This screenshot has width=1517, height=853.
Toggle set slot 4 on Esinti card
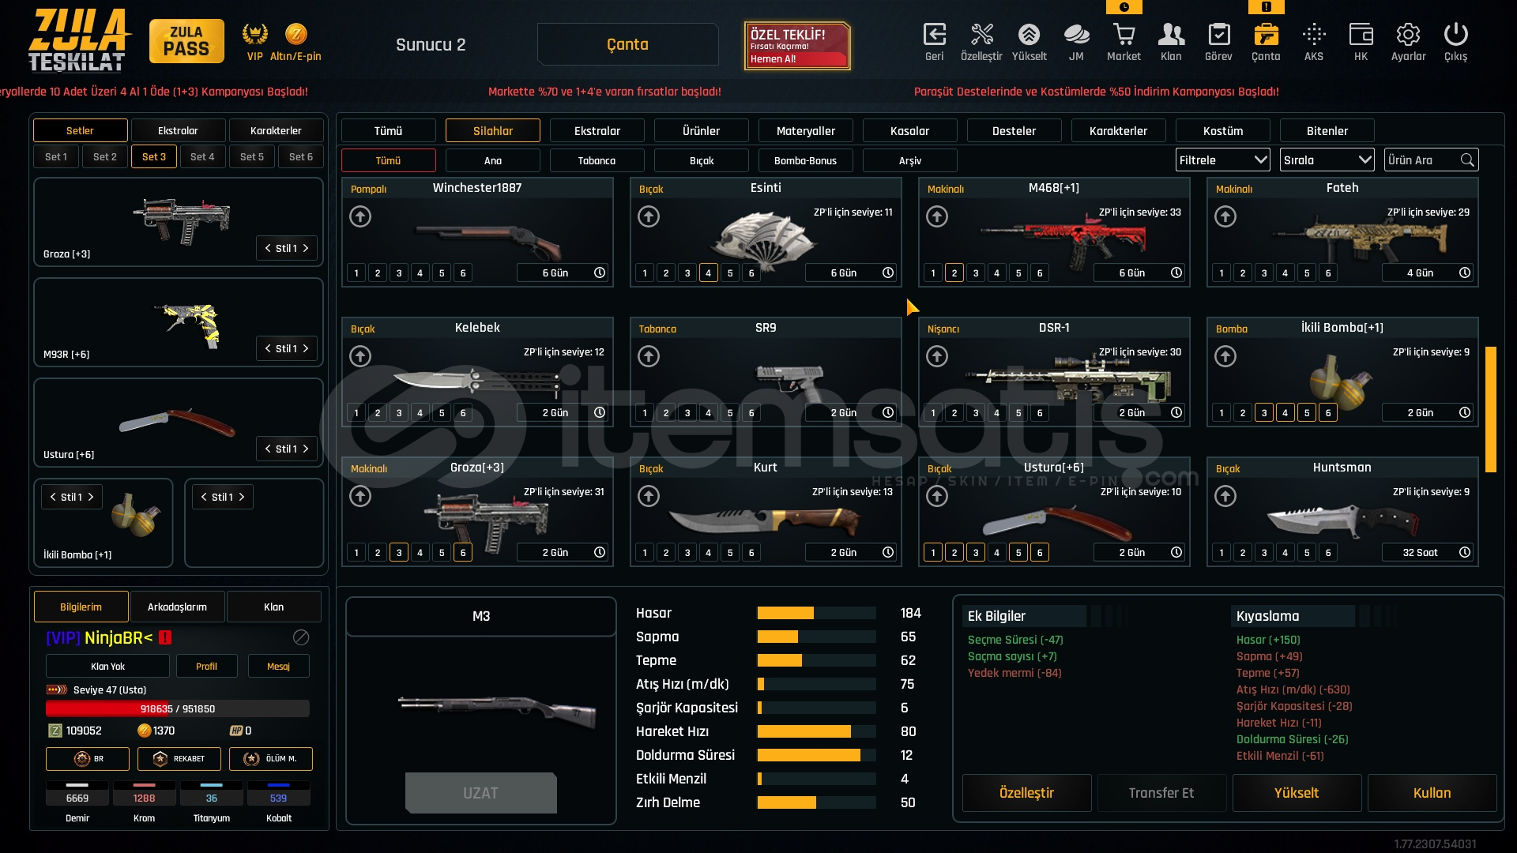pyautogui.click(x=709, y=272)
